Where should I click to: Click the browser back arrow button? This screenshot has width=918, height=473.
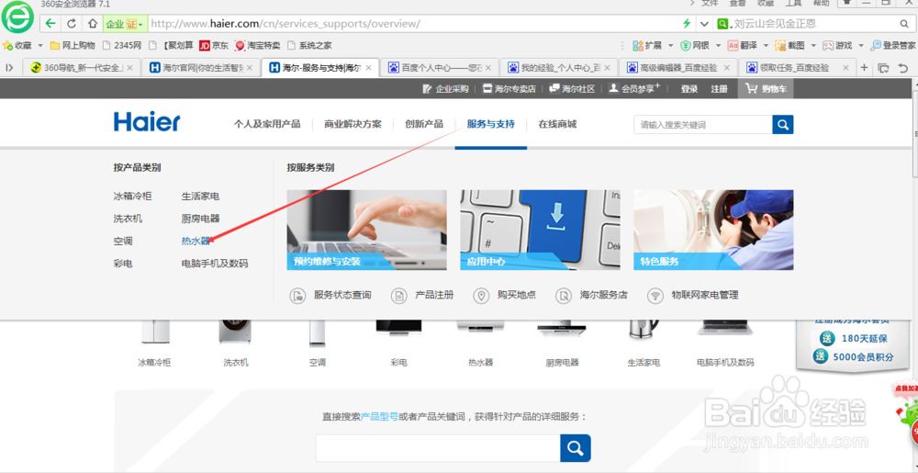coord(50,24)
